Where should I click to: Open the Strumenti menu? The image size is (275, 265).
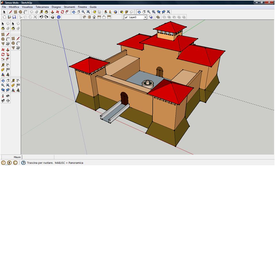[69, 7]
